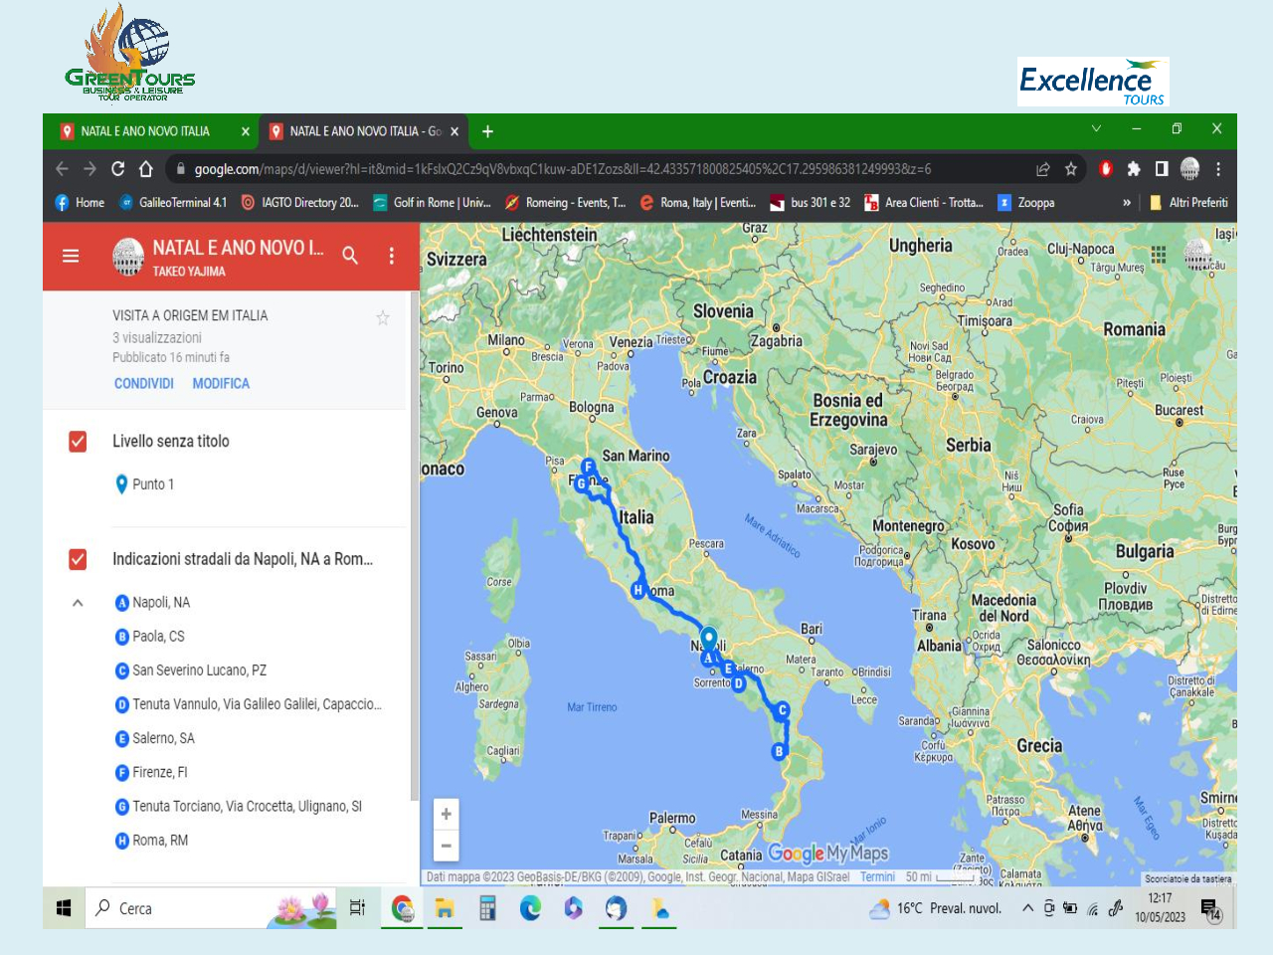Open the Chrome three-dot menu
The width and height of the screenshot is (1273, 955).
(1218, 169)
